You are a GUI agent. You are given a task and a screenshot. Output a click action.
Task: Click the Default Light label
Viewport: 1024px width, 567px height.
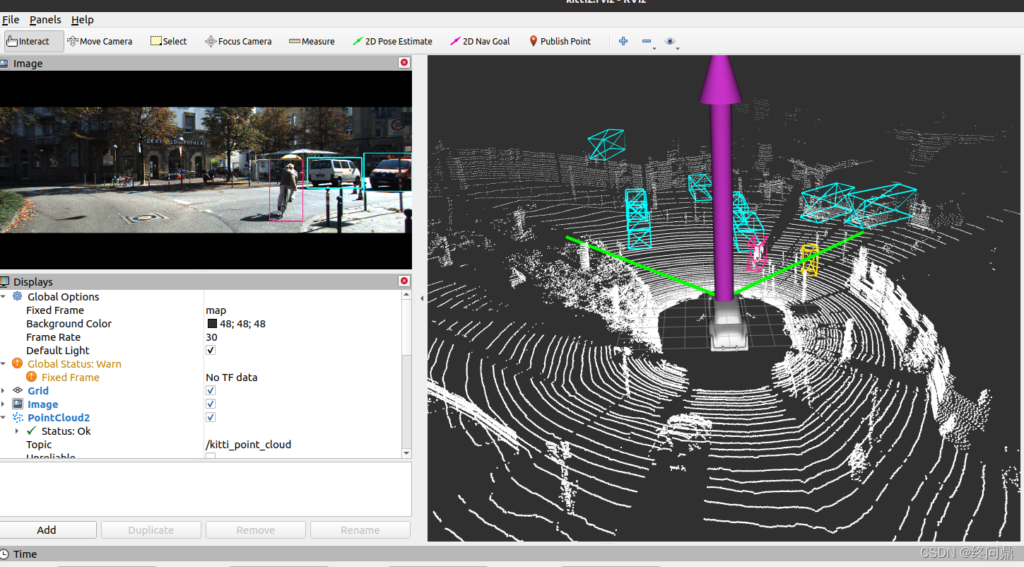click(58, 350)
